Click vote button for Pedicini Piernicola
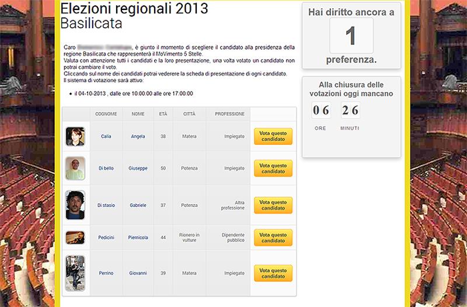Viewport: 467px width, 307px height. point(273,238)
